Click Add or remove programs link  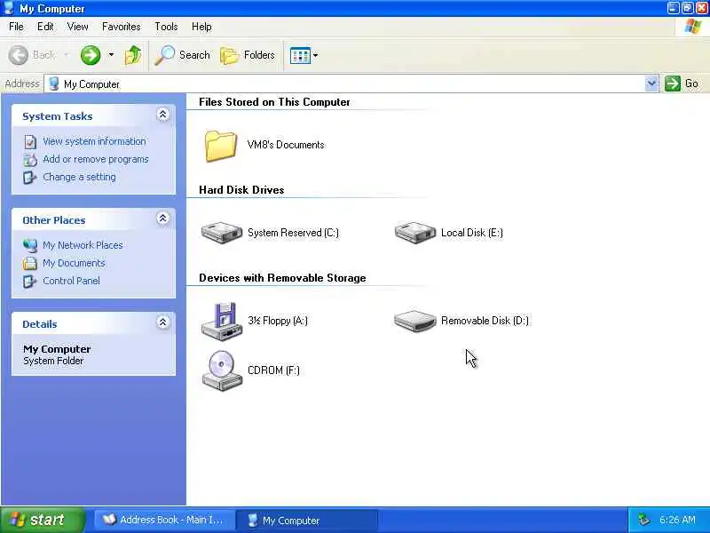tap(96, 159)
